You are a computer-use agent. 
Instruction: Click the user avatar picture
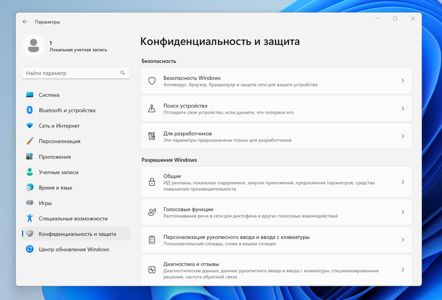point(34,46)
